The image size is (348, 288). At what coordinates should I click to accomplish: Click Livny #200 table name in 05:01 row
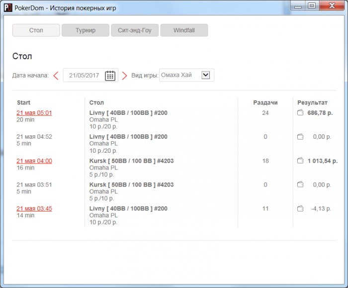[x=128, y=113]
